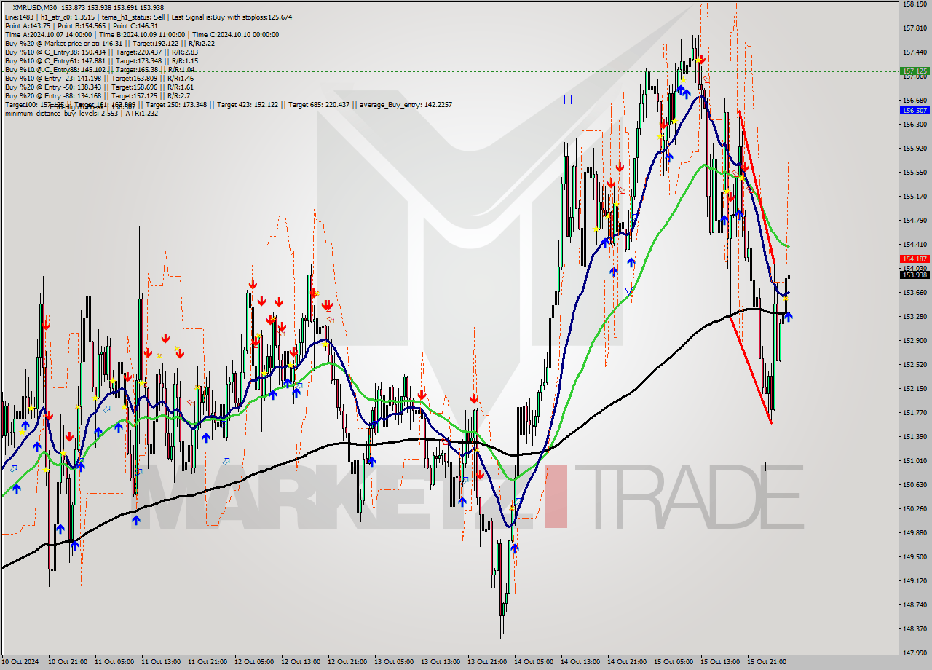Click the 148.370 price axis label
The height and width of the screenshot is (670, 932).
[x=915, y=629]
